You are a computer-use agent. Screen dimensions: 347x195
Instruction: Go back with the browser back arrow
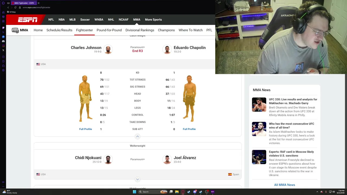pyautogui.click(x=8, y=8)
